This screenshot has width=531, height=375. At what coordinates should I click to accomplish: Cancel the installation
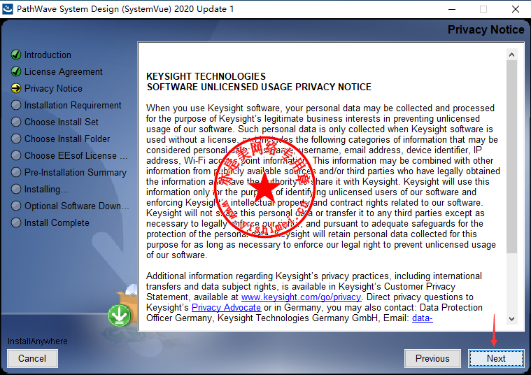32,358
